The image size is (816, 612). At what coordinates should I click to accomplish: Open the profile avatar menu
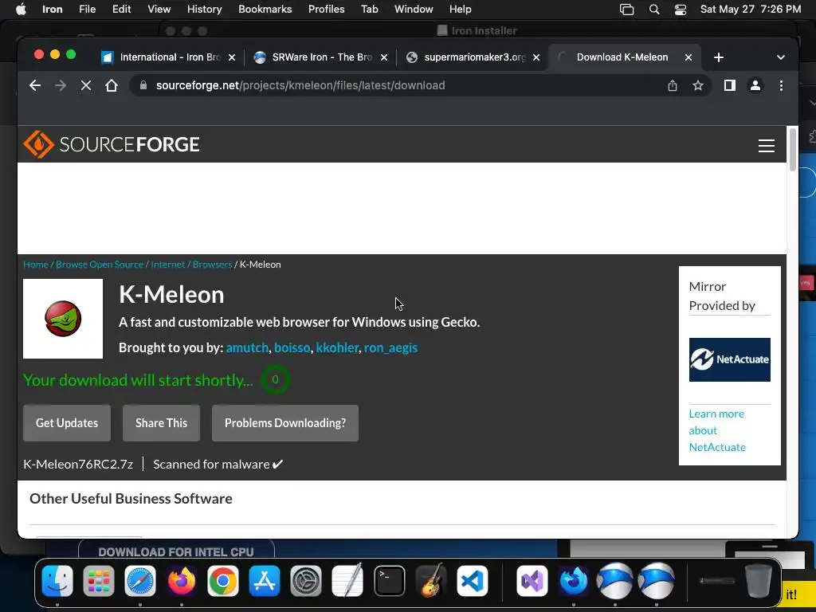pos(755,85)
